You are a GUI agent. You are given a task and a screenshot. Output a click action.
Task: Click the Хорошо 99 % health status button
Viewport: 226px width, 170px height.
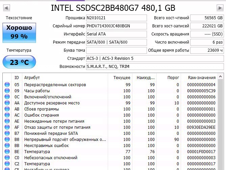tap(19, 33)
